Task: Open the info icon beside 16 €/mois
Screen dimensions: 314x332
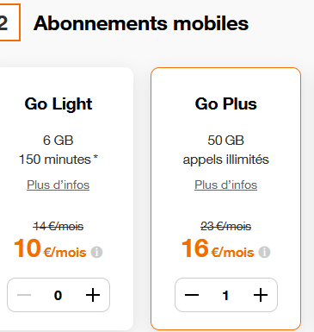Action: point(264,253)
